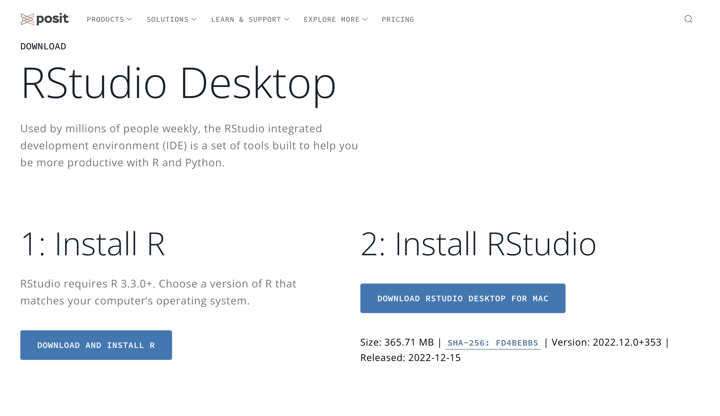Click the Learn & Support chevron arrow
Screen dimensions: 720x416
coord(287,19)
